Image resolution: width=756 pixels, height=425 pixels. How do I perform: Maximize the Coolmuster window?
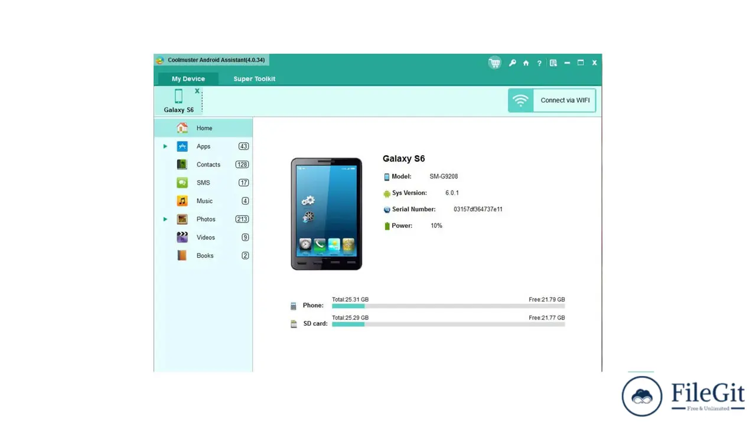click(x=581, y=63)
